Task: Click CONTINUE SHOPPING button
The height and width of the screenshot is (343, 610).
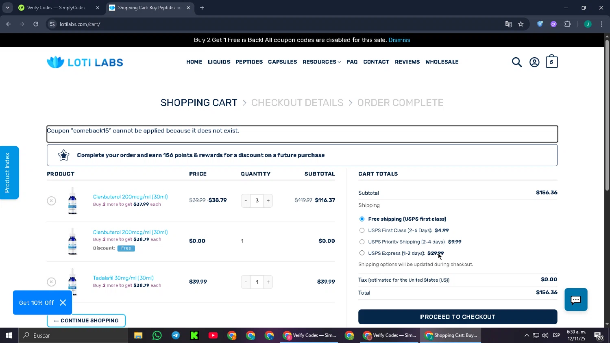Action: [x=86, y=321]
